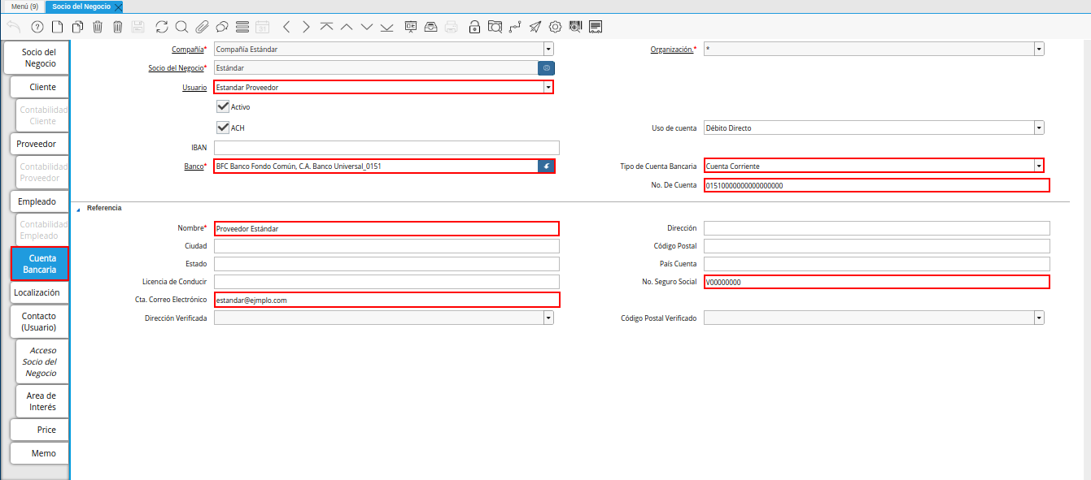
Task: Click the barcode-style toolbar icon
Action: (575, 27)
